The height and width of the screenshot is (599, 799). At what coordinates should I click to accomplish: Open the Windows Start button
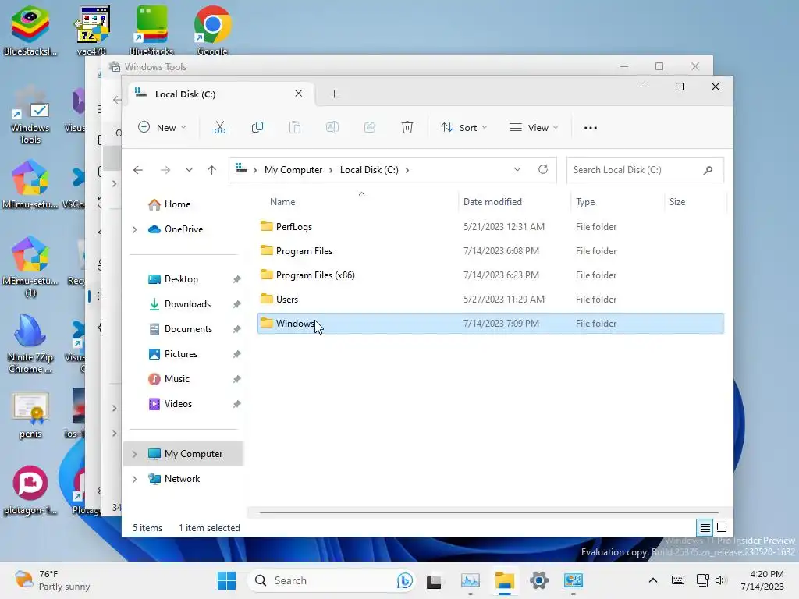point(227,580)
